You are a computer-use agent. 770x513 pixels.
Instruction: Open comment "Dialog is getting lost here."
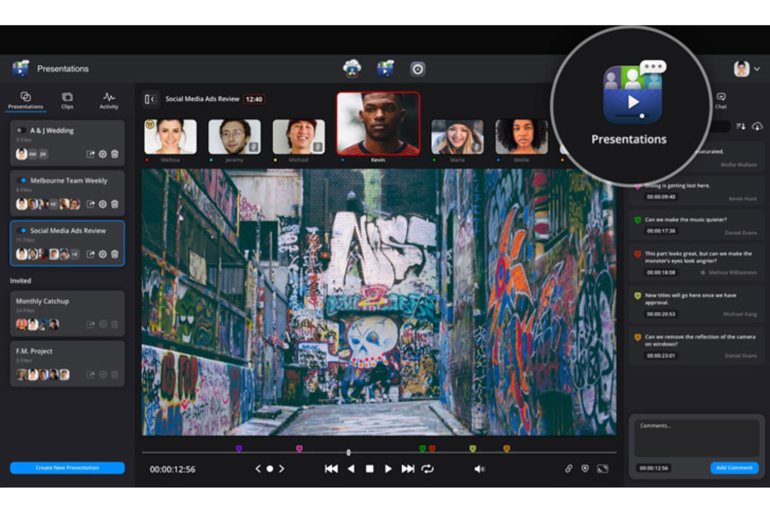click(x=696, y=191)
